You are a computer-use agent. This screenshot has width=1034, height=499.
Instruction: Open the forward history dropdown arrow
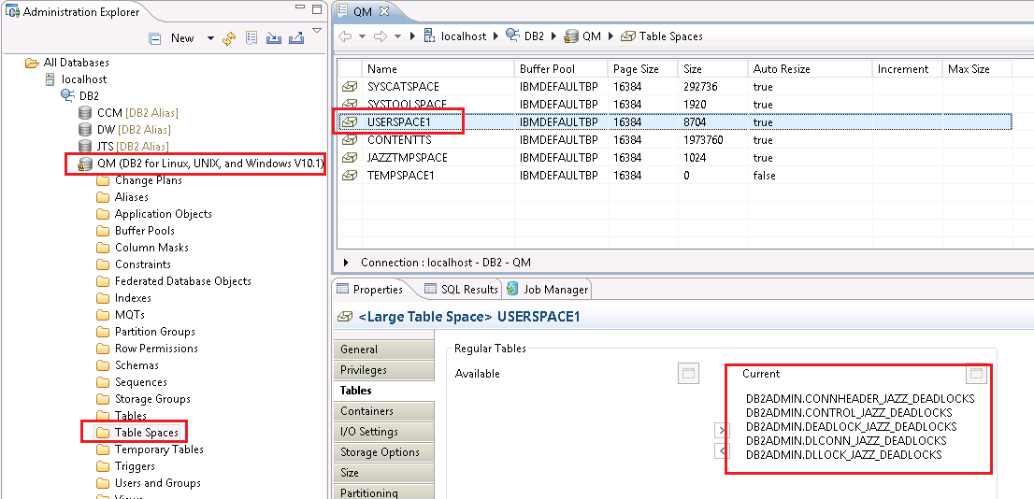[397, 36]
